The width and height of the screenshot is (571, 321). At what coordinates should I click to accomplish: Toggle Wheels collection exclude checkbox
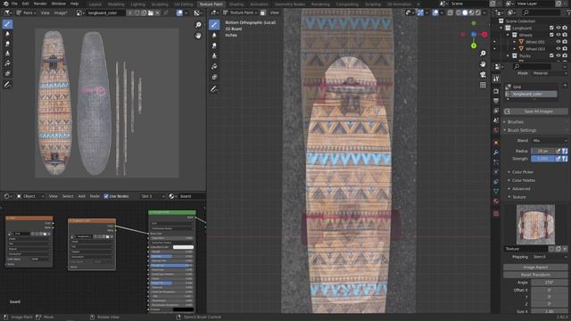pos(551,35)
